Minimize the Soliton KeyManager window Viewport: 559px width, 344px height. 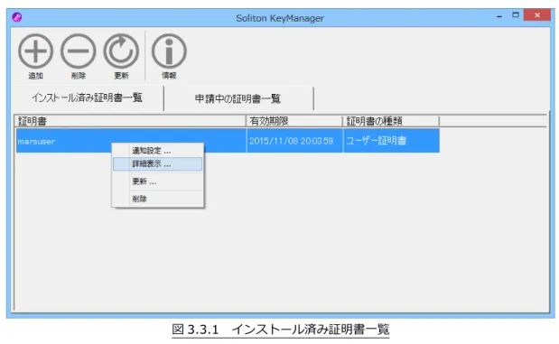coord(499,16)
